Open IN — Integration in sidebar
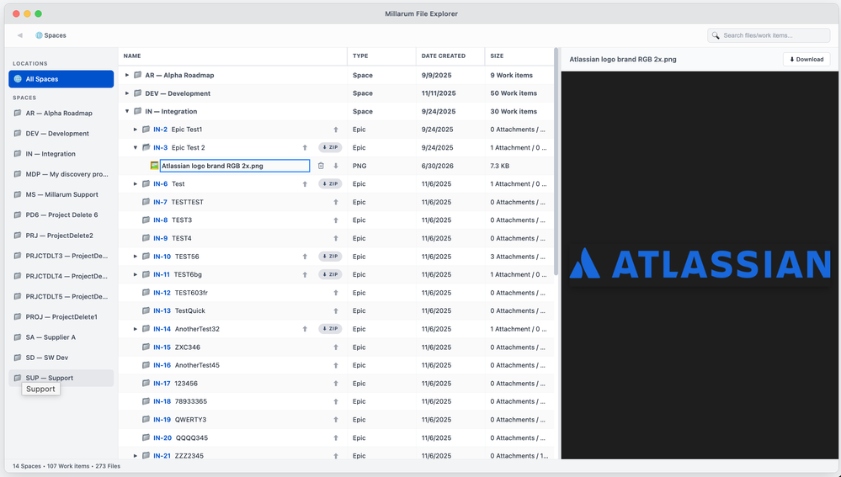841x477 pixels. 61,154
